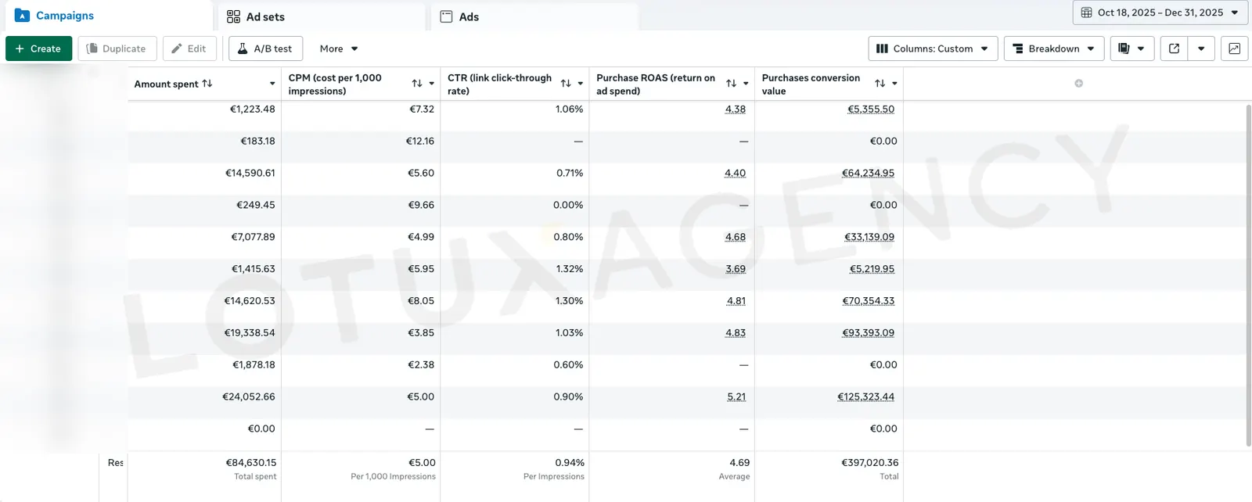
Task: Sort by Purchase ROAS column
Action: (731, 84)
